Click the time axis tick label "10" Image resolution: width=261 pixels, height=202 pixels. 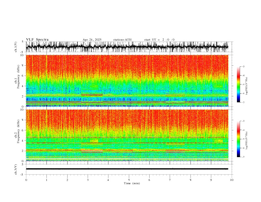point(232,180)
